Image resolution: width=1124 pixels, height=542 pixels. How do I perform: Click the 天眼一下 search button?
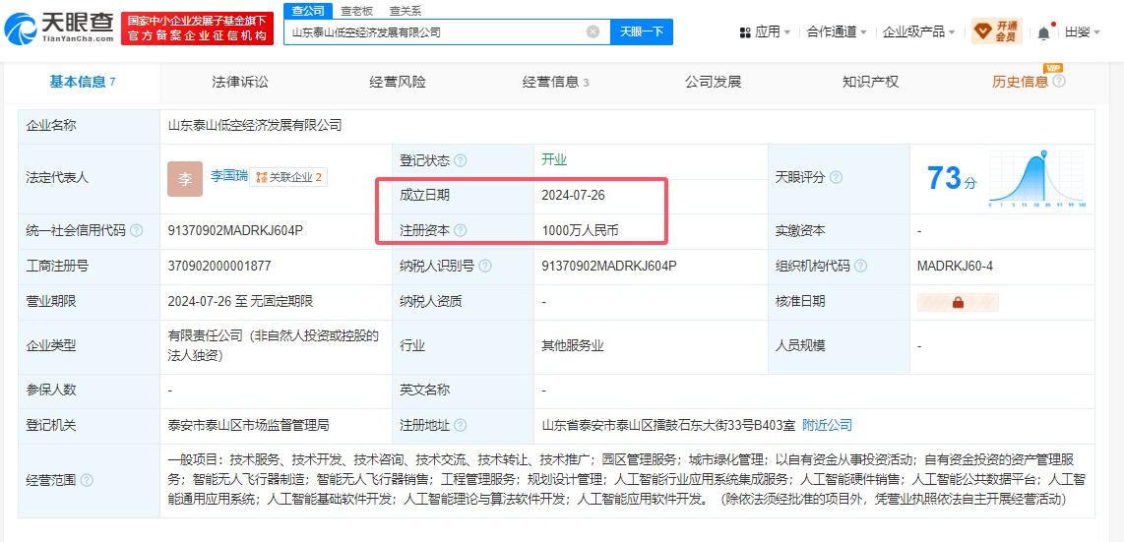(642, 31)
